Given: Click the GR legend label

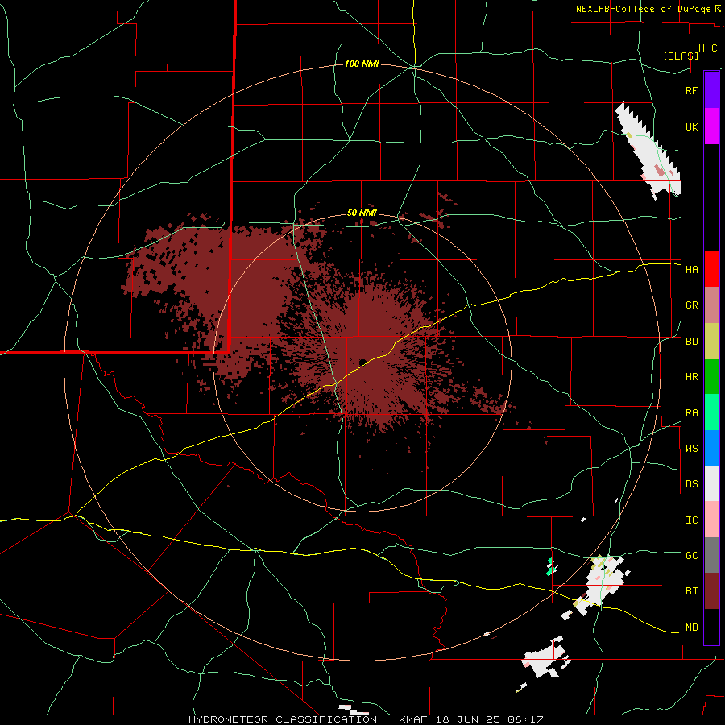Looking at the screenshot, I should [x=691, y=305].
